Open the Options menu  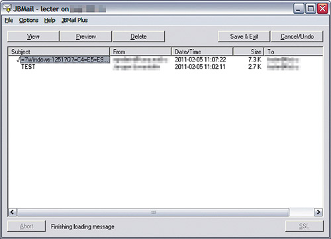click(x=28, y=21)
